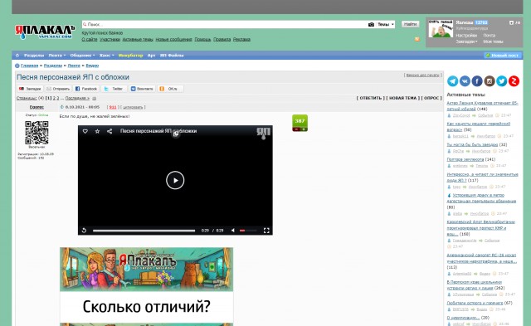531x326 pixels.
Task: Open the Темы search scope dropdown
Action: pyautogui.click(x=386, y=24)
